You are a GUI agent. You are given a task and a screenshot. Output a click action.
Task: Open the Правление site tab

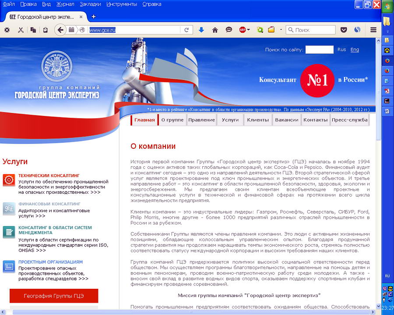coord(201,120)
